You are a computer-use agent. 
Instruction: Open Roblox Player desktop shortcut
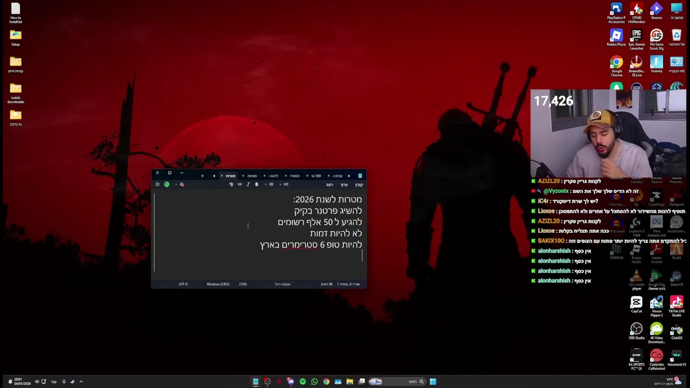click(616, 38)
